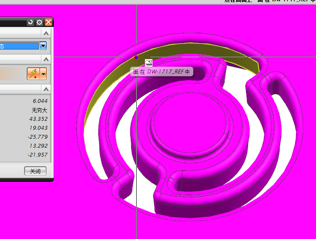
Task: Select the -25.779 value row
Action: tap(38, 137)
